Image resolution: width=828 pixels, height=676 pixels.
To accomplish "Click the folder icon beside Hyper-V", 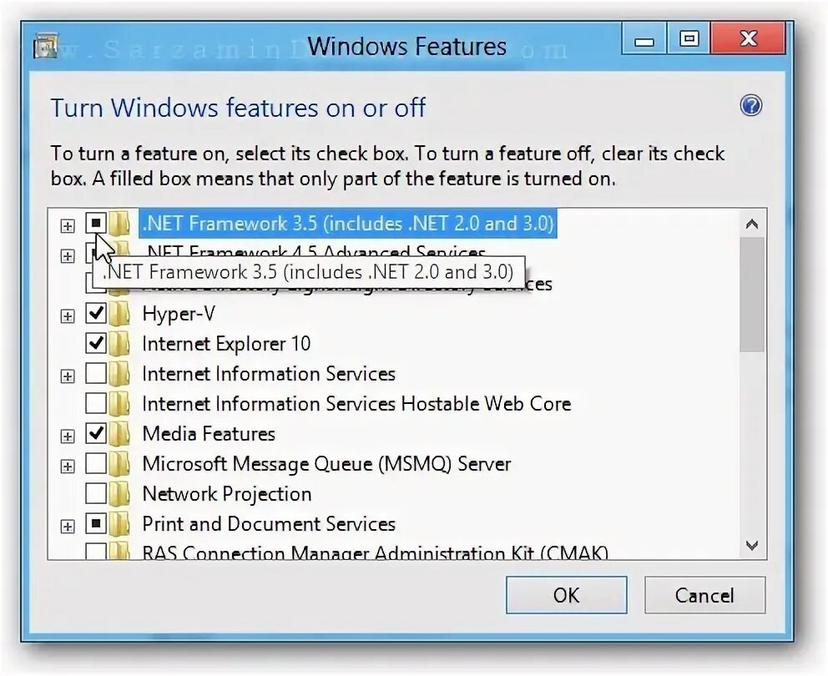I will point(120,315).
